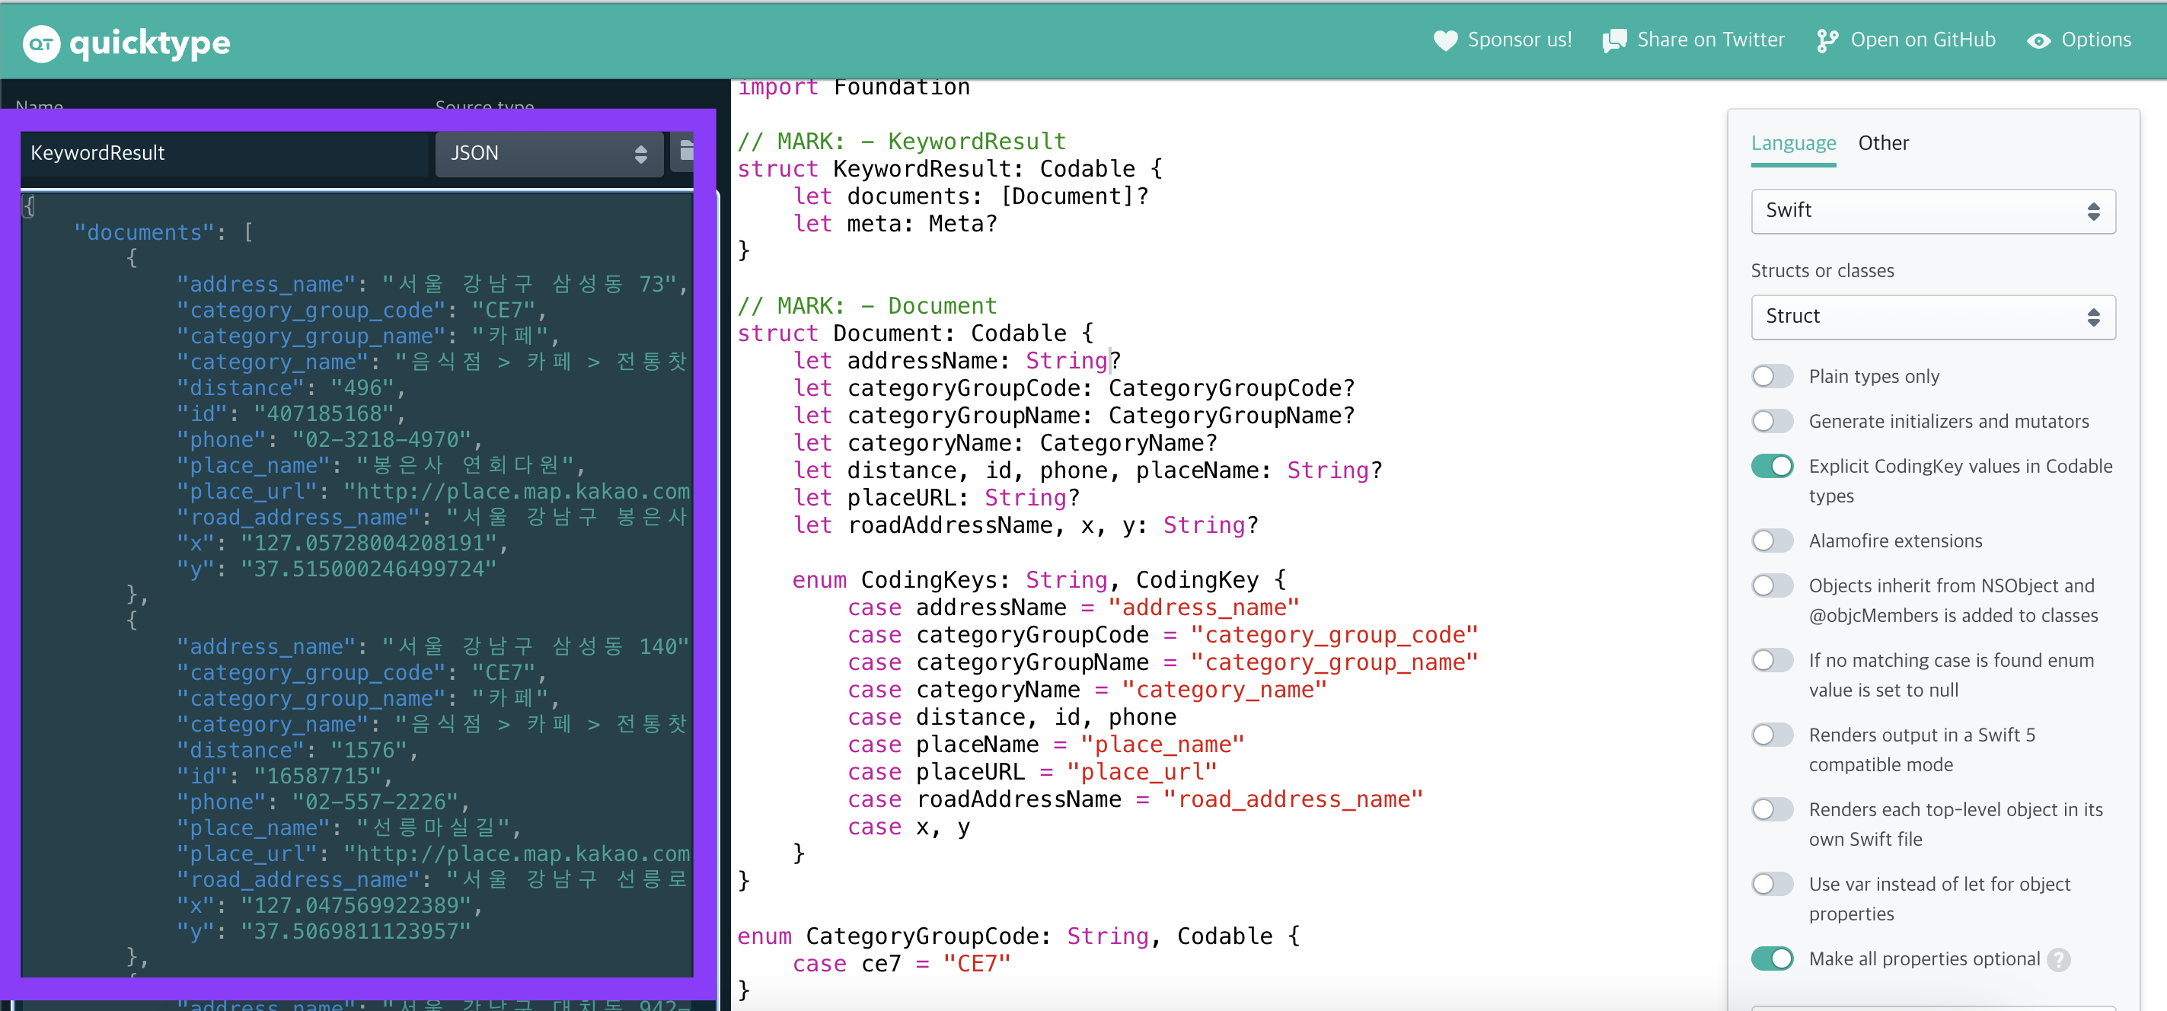Toggle enum value set to null switch

click(x=1772, y=660)
